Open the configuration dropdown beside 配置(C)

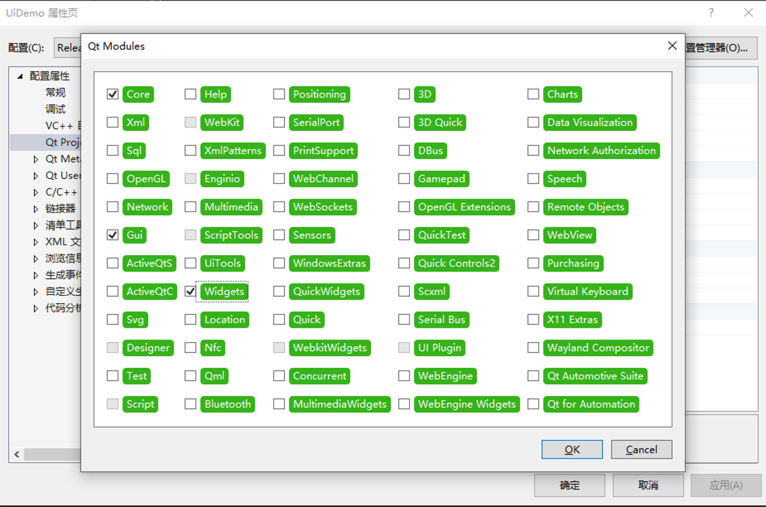(x=68, y=48)
